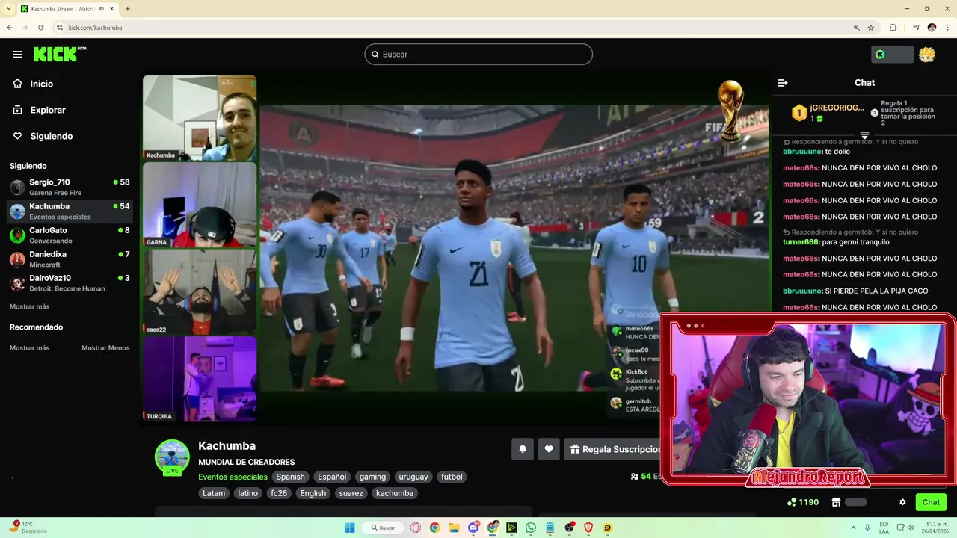Click the live stream video player
957x538 pixels.
point(456,249)
